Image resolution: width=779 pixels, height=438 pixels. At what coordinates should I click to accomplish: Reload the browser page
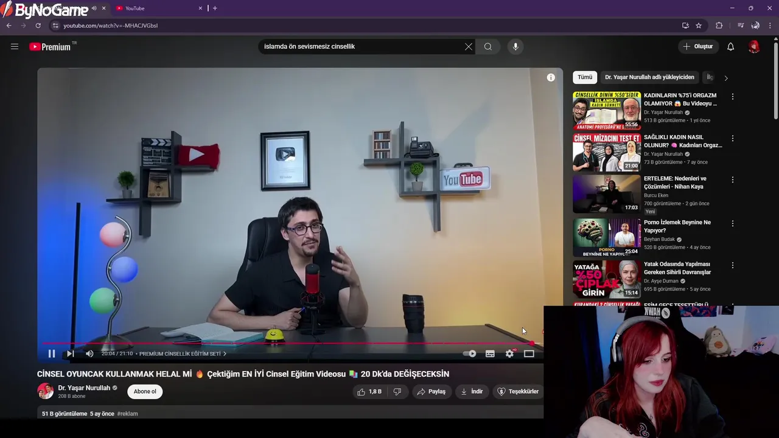[x=38, y=26]
